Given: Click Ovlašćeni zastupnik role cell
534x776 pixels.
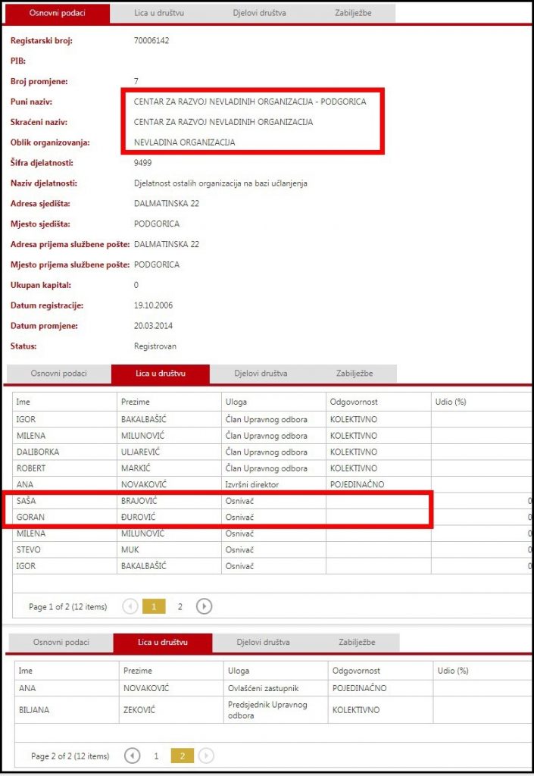Looking at the screenshot, I should [276, 688].
